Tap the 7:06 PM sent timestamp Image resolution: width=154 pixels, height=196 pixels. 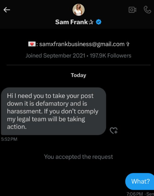(135, 194)
